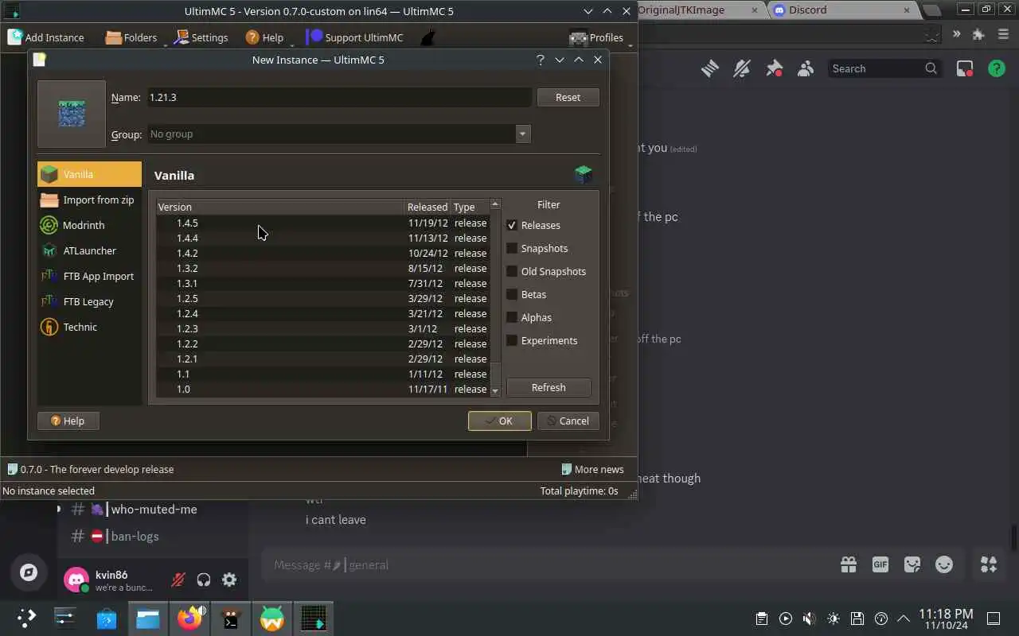
Task: Select version 1.2.1 row
Action: pos(322,359)
